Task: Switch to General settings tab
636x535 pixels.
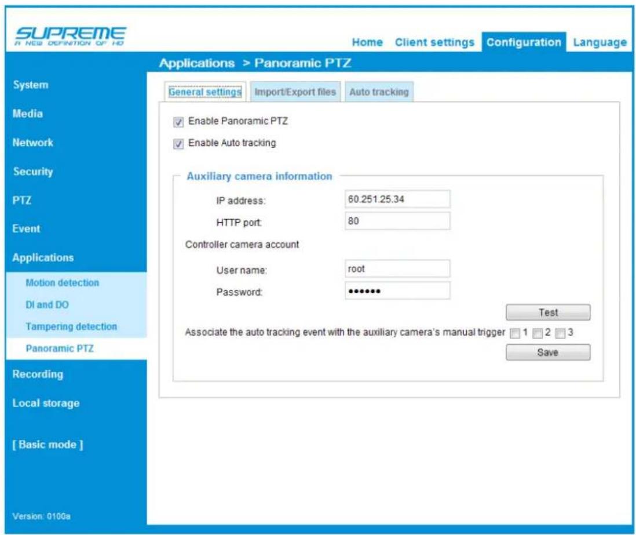Action: pyautogui.click(x=205, y=92)
